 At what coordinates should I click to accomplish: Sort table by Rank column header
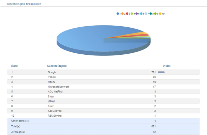point(14,66)
